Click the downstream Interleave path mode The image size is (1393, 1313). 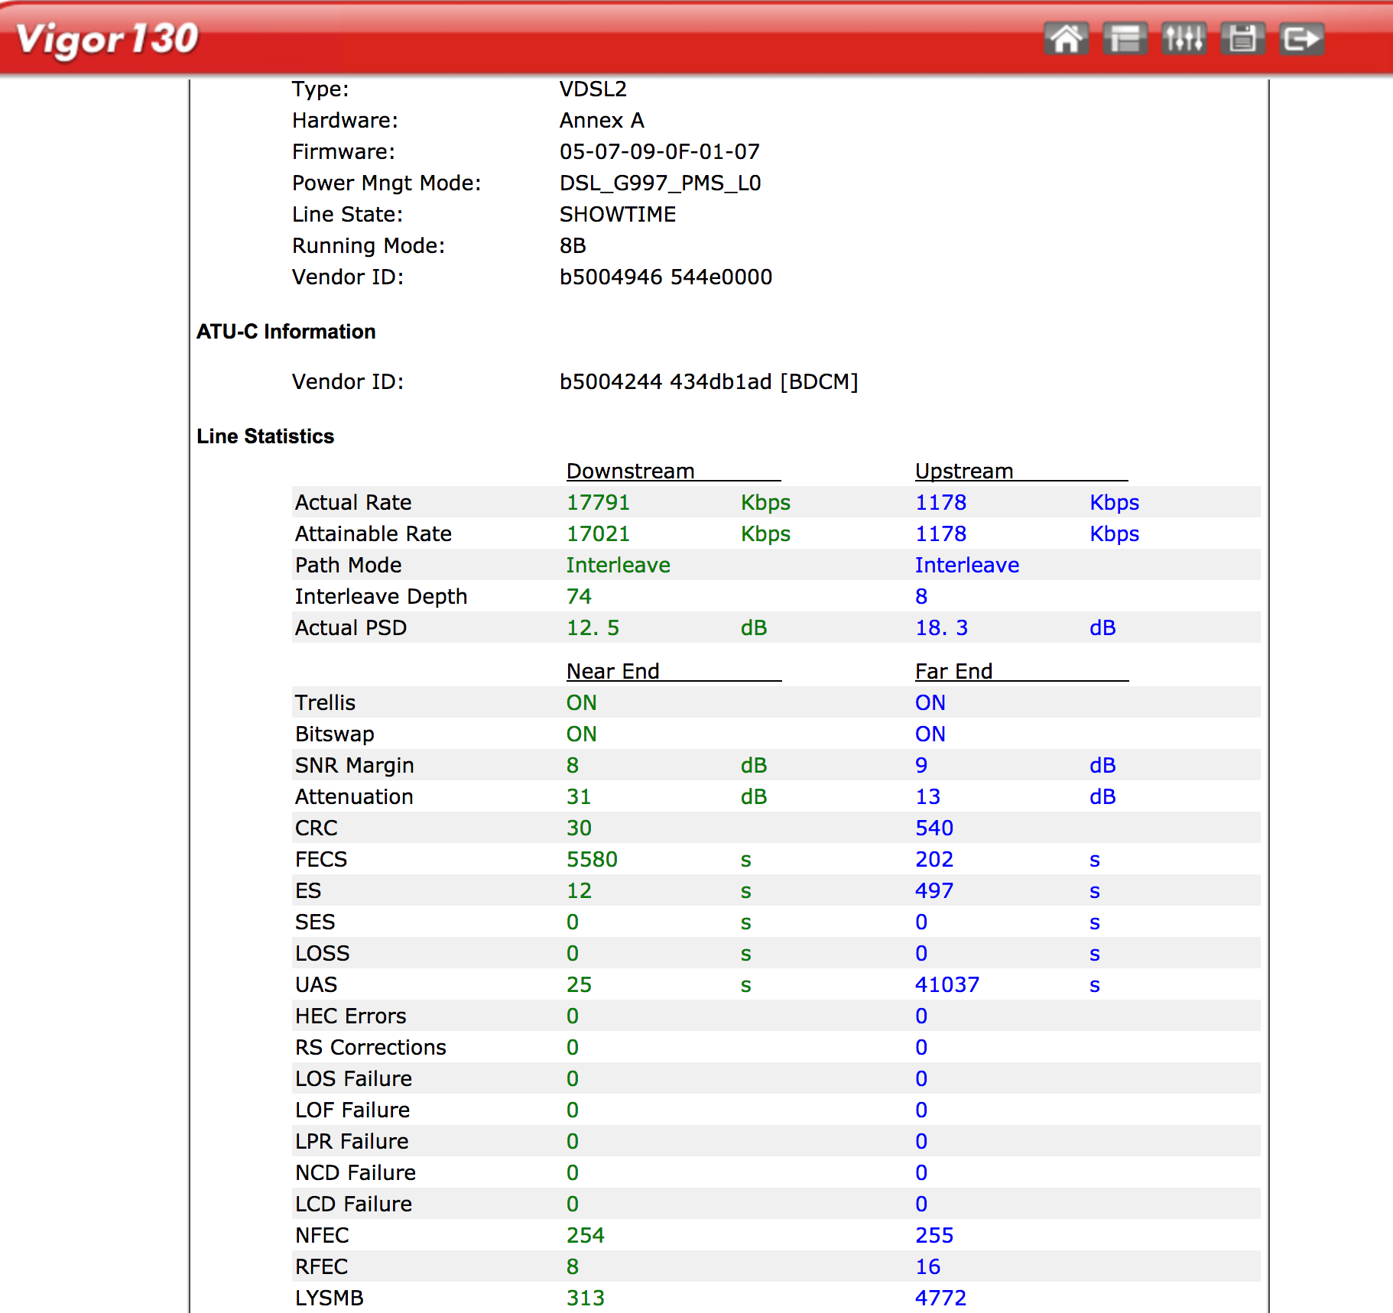618,566
